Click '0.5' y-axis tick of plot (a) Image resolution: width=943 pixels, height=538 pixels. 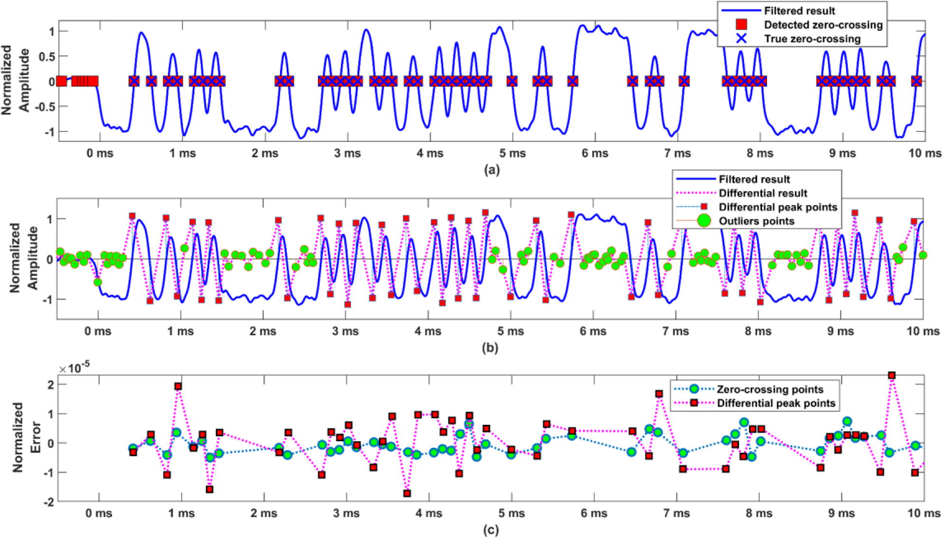pyautogui.click(x=47, y=57)
